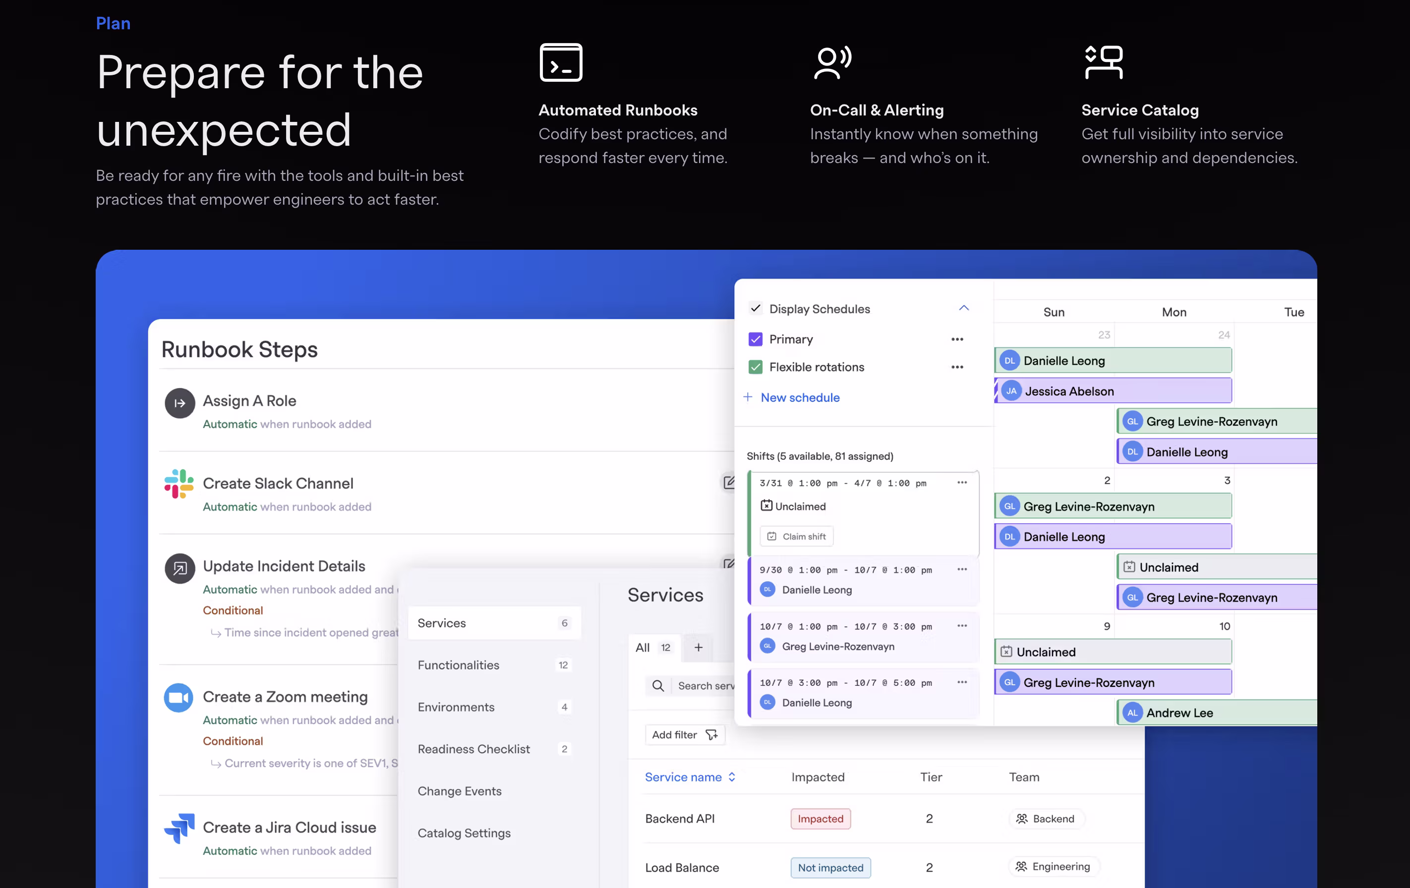This screenshot has width=1410, height=888.
Task: Open the three-dot menu for Primary schedule
Action: coord(957,339)
